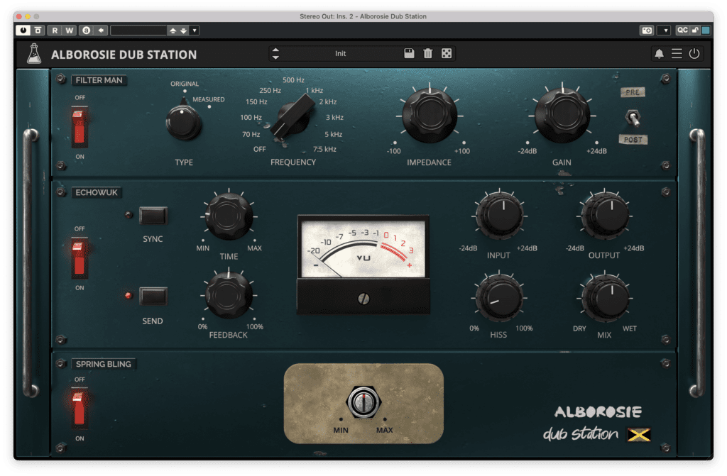Click the plugin bypass power button in host toolbar
Viewport: 727px width, 476px height.
(23, 31)
